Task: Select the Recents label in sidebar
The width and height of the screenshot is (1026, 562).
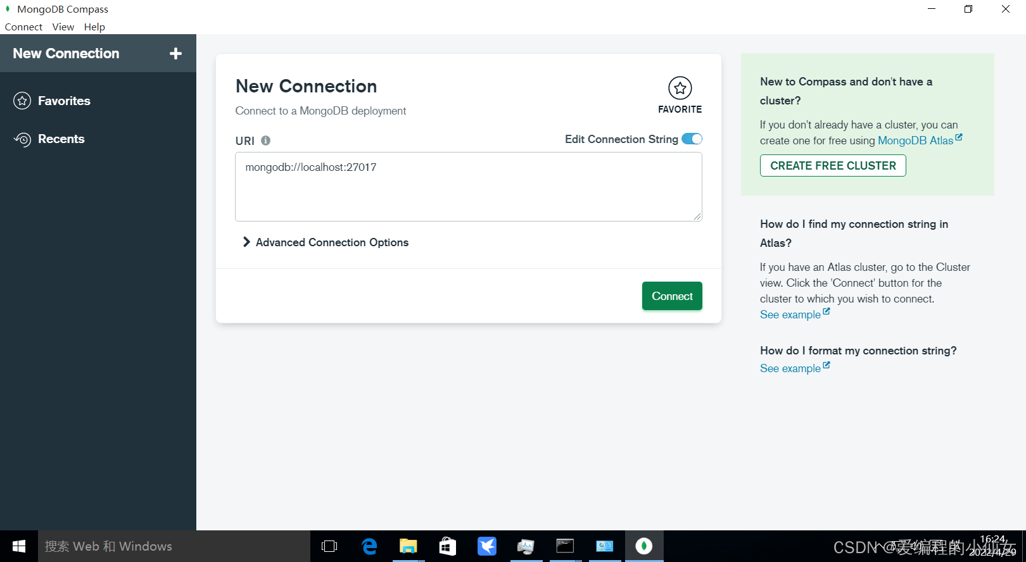Action: tap(61, 139)
